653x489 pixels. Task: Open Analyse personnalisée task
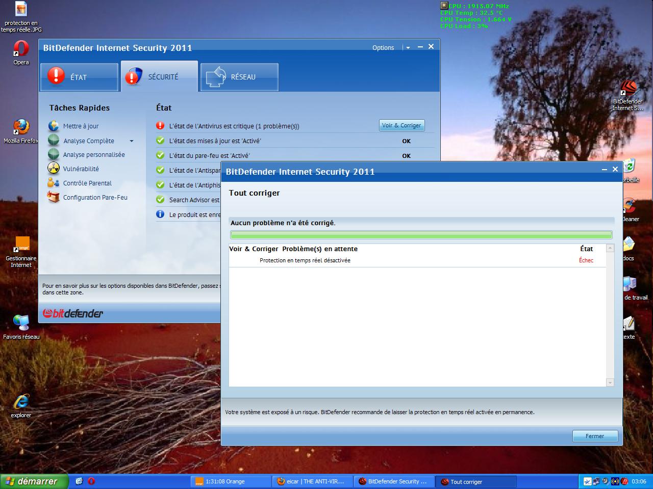[x=94, y=154]
